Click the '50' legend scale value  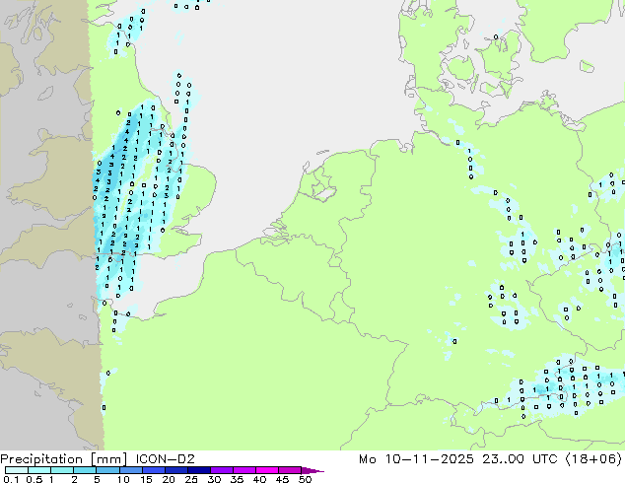click(305, 479)
